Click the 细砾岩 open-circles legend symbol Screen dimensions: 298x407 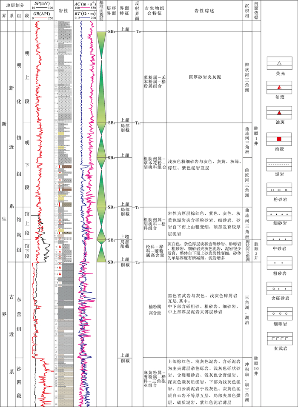[x=279, y=313]
